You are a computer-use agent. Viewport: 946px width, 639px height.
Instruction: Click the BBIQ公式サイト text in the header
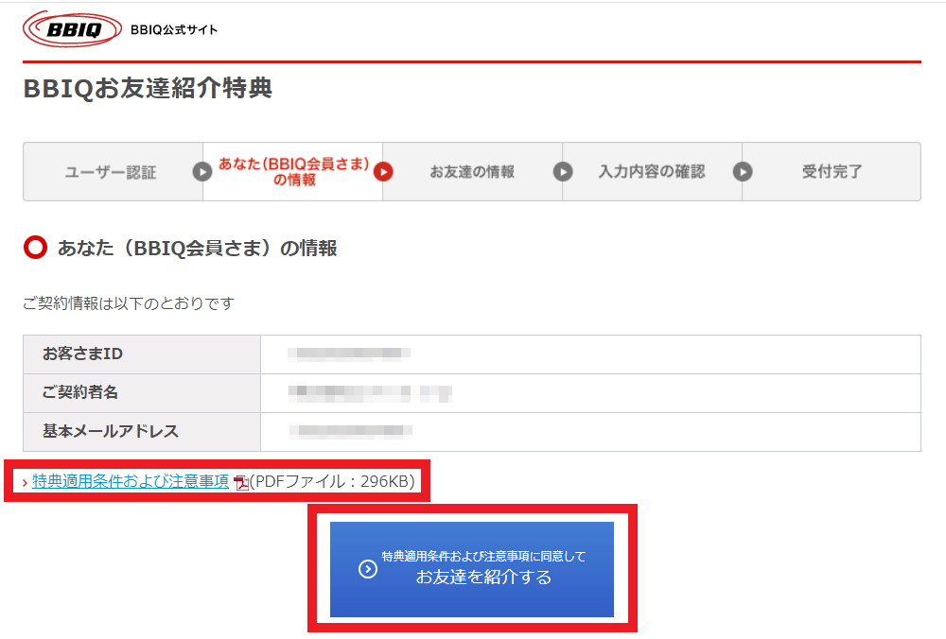coord(174,30)
